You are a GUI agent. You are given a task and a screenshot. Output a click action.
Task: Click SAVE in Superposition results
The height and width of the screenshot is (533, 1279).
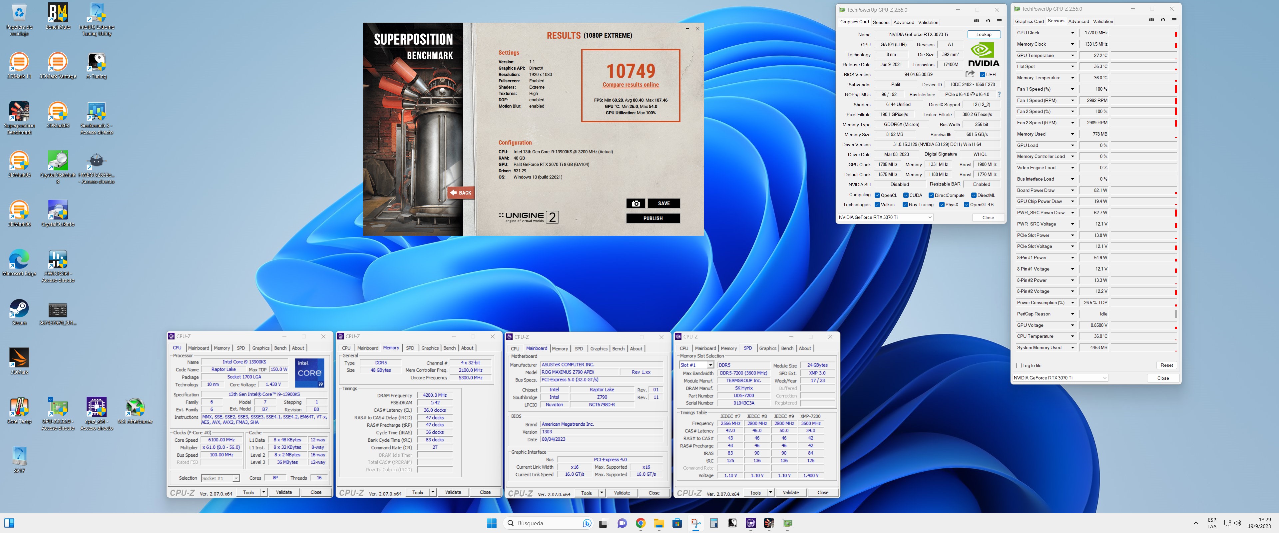(x=664, y=203)
